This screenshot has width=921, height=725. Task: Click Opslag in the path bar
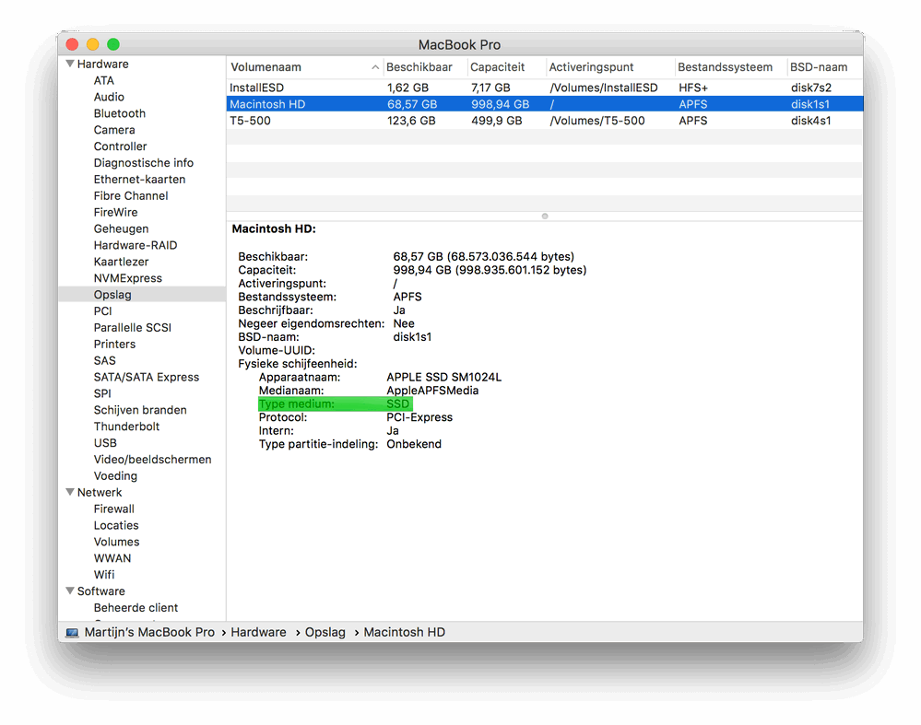pyautogui.click(x=325, y=632)
